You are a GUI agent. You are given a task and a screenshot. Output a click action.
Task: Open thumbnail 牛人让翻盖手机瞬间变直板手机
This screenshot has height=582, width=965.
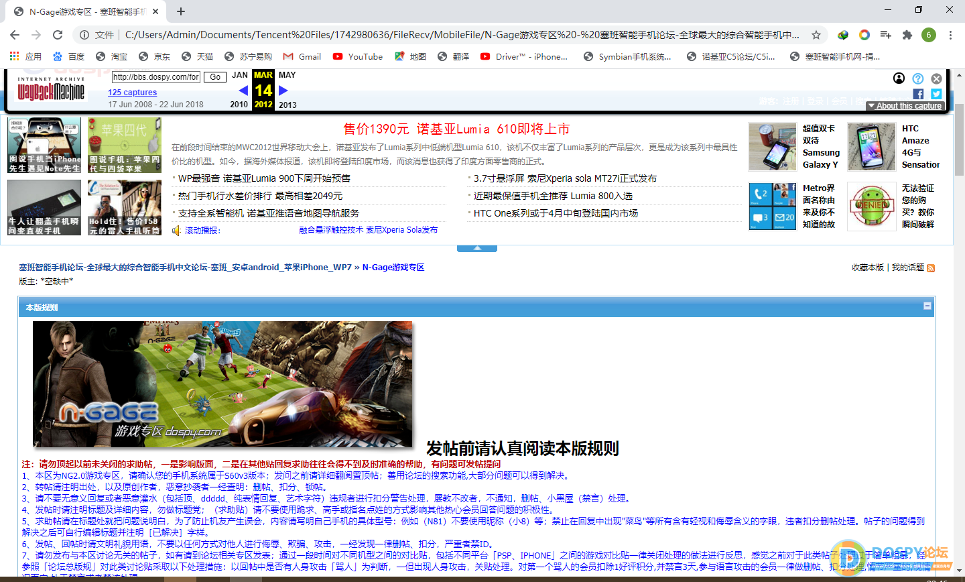(x=44, y=208)
